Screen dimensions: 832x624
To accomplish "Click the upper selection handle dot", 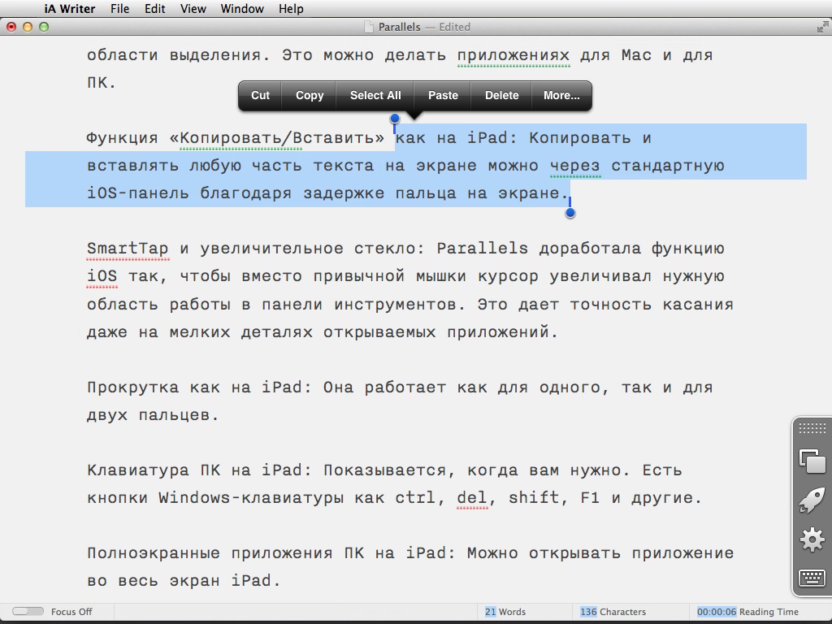I will pos(395,119).
